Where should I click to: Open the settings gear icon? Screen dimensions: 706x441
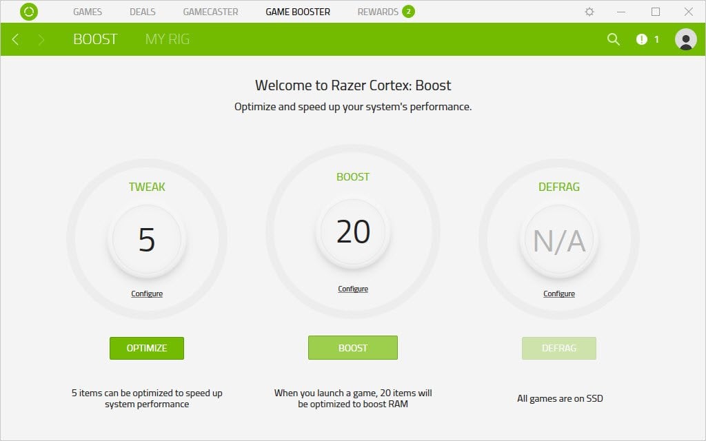coord(589,12)
